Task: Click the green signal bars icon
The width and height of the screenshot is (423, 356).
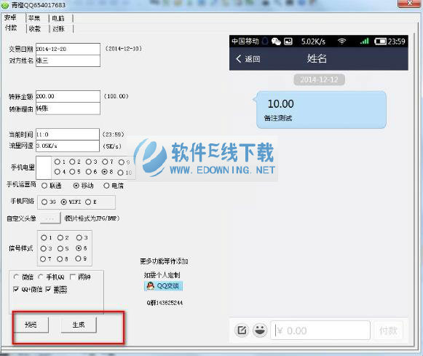Action: point(365,41)
